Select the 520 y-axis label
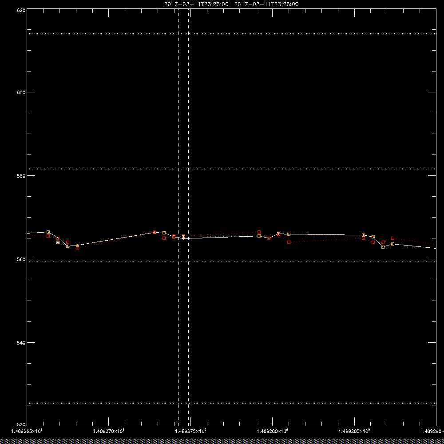 click(21, 424)
